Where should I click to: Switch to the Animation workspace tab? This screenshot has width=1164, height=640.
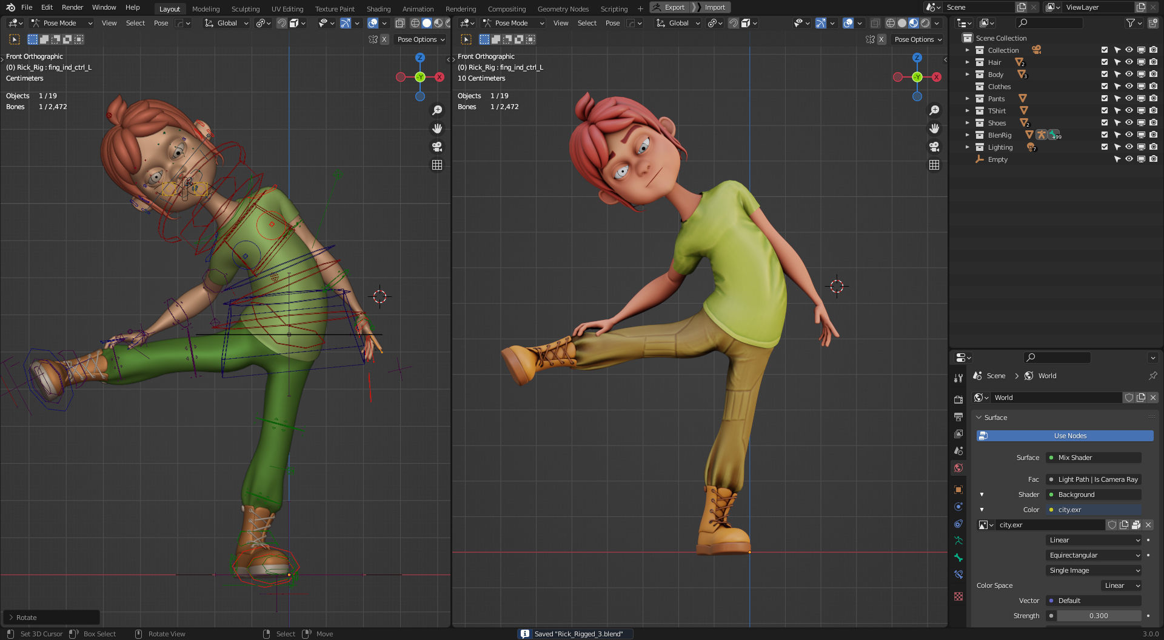point(418,9)
